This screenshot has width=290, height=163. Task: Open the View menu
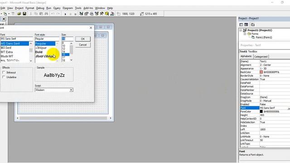pos(10,8)
